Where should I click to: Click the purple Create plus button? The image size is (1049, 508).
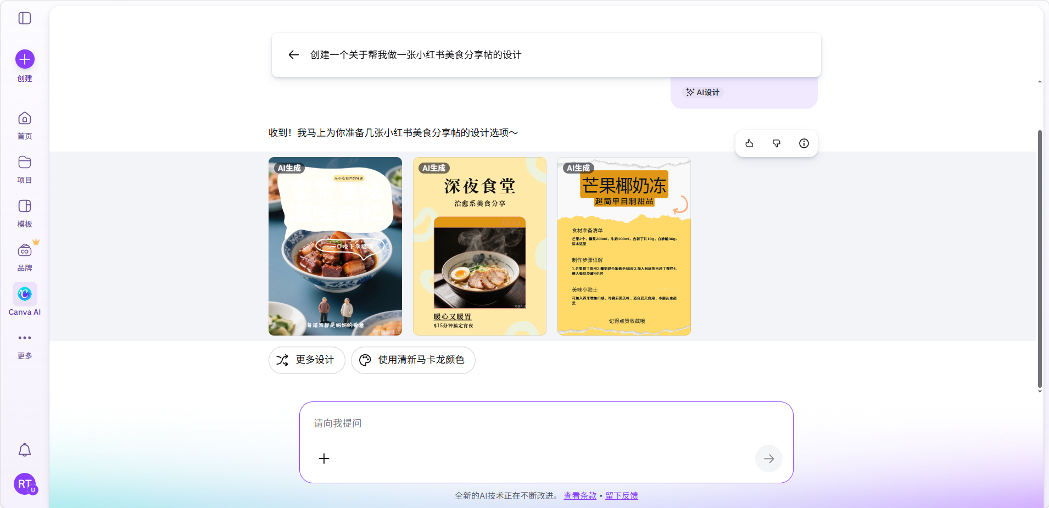pyautogui.click(x=25, y=59)
